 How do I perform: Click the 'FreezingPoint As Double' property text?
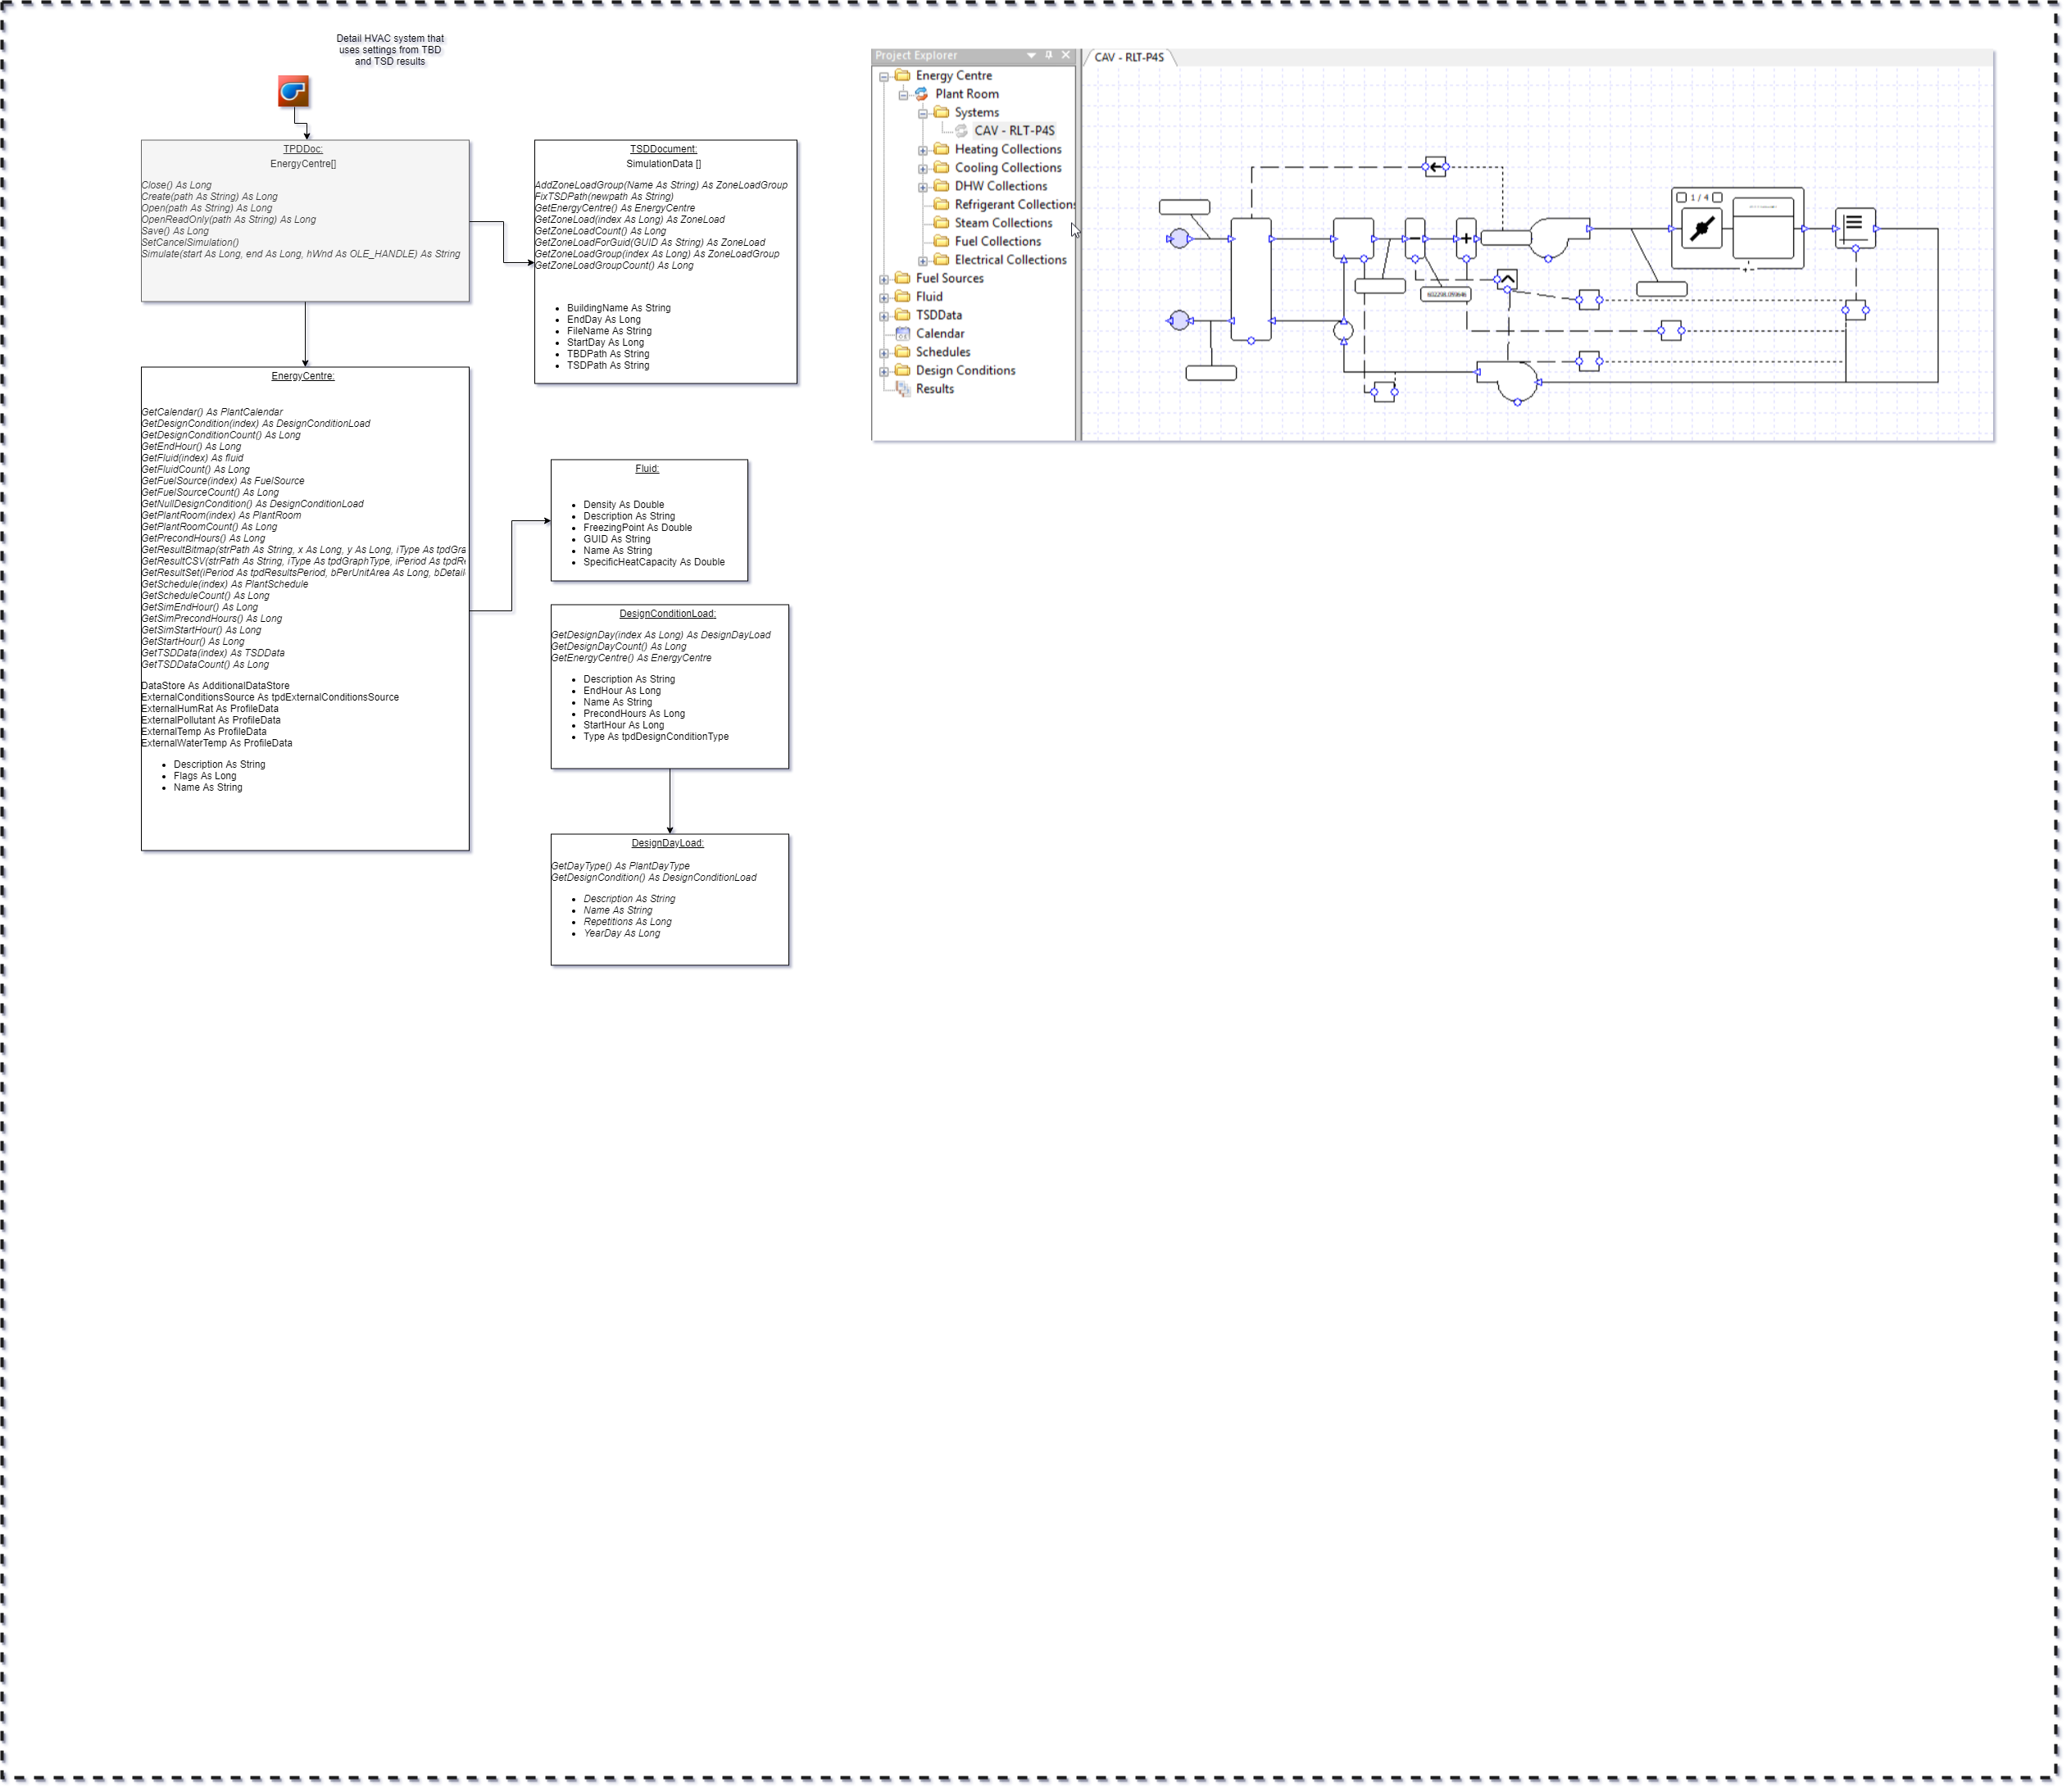[638, 528]
